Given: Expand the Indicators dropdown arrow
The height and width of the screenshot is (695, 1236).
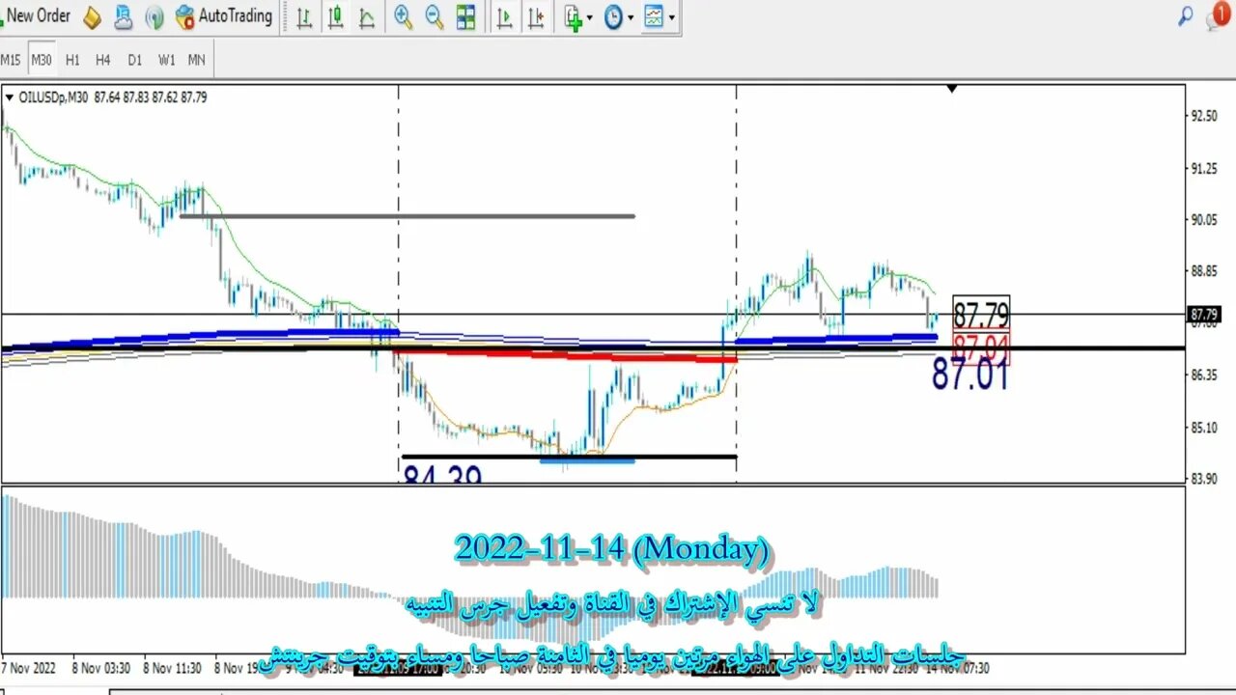Looking at the screenshot, I should tap(591, 17).
